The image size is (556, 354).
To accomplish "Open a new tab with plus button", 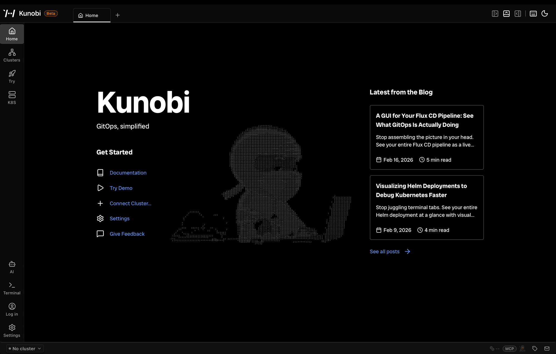I will coord(118,15).
